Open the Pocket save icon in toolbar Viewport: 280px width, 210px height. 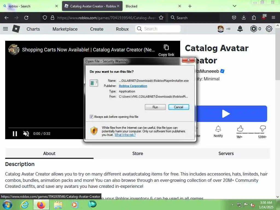tap(234, 18)
